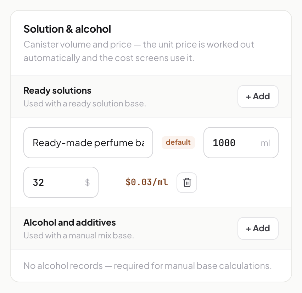Click the plus sign beside Ready solutions
This screenshot has height=293, width=302.
248,97
